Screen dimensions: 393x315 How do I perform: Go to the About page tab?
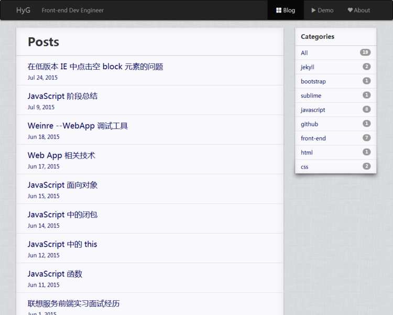coord(358,10)
